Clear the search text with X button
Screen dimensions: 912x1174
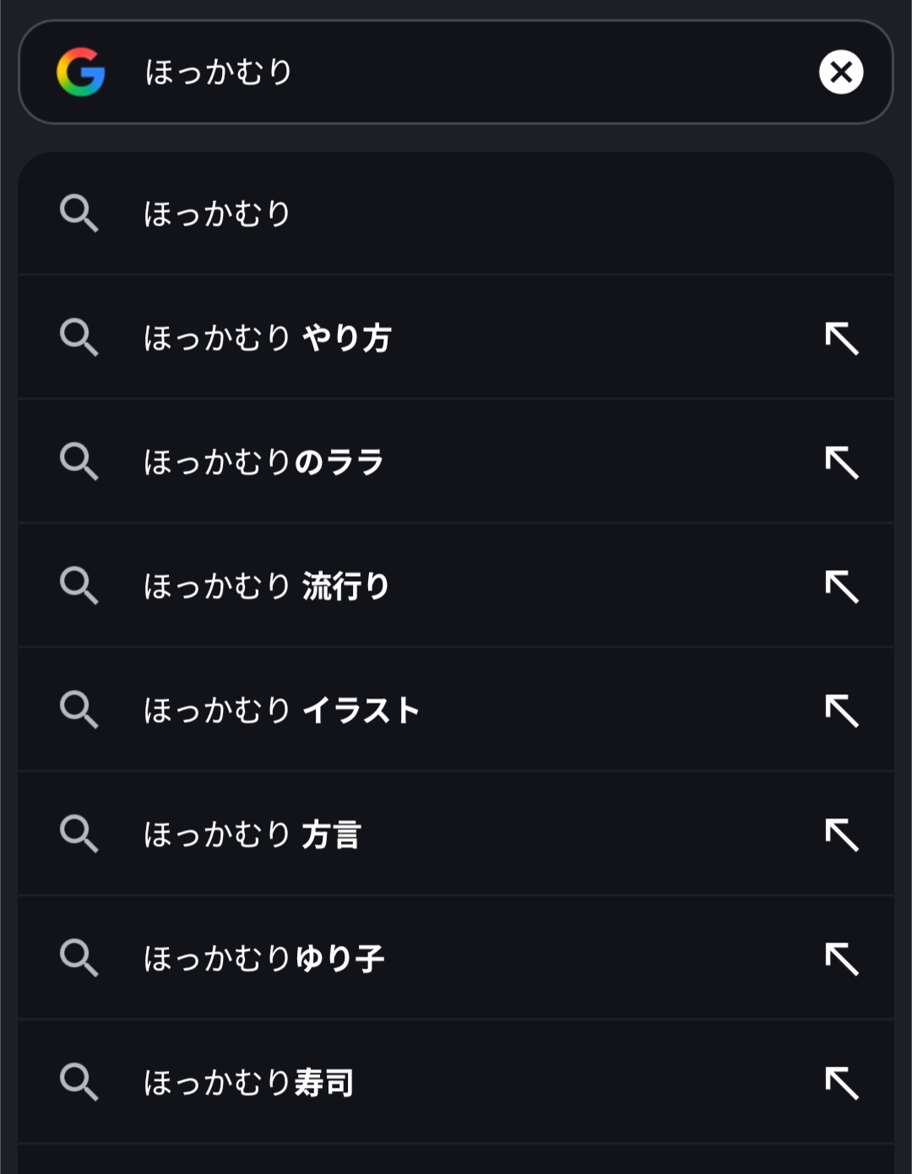[x=840, y=72]
